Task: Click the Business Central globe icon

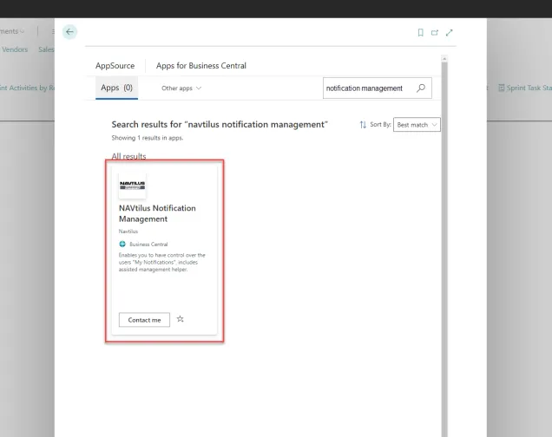Action: (x=122, y=244)
